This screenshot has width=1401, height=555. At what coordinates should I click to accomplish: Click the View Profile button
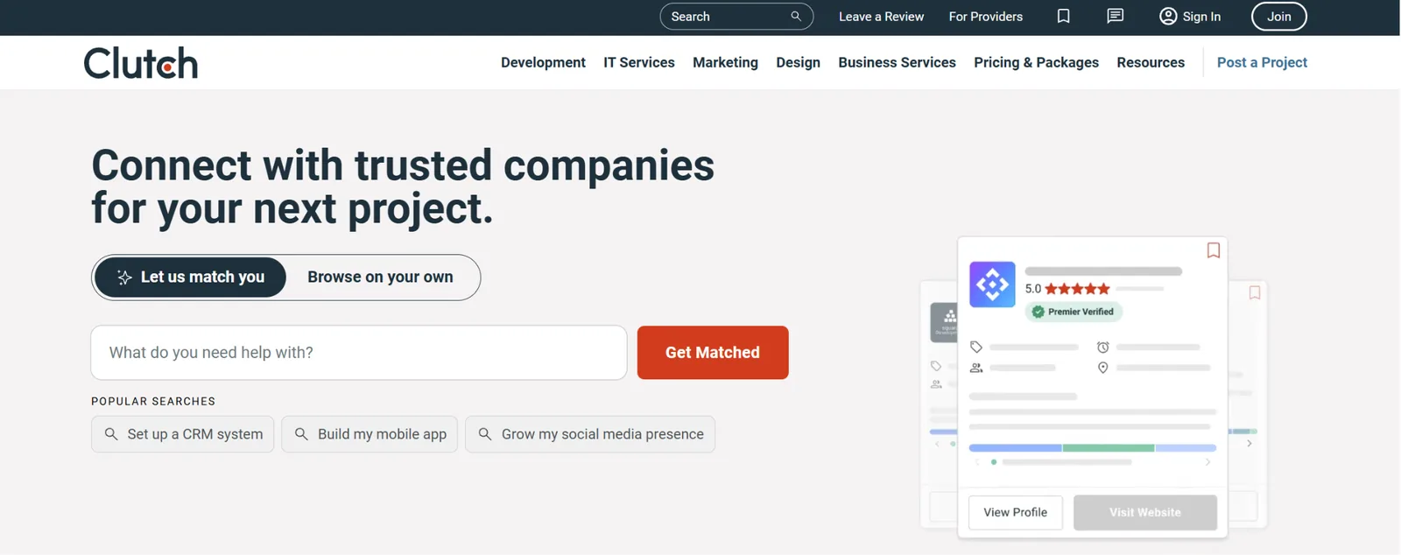1015,512
